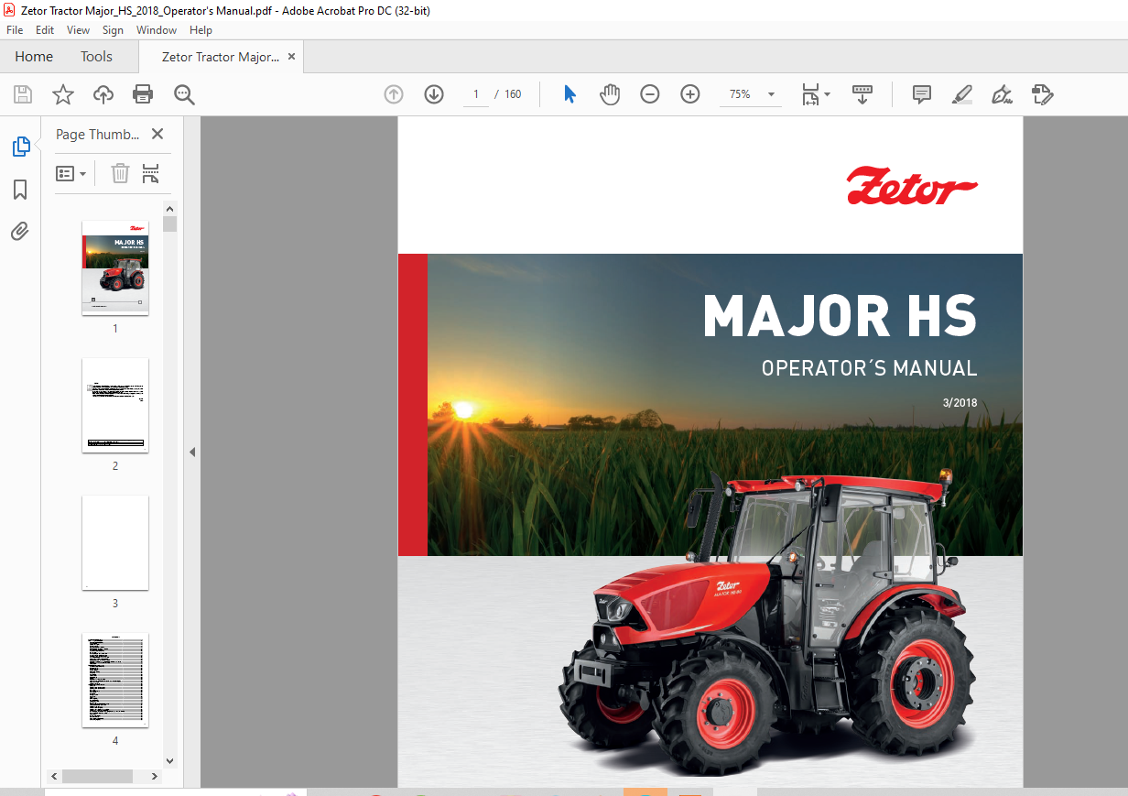
Task: Activate the selection arrow tool
Action: [x=569, y=94]
